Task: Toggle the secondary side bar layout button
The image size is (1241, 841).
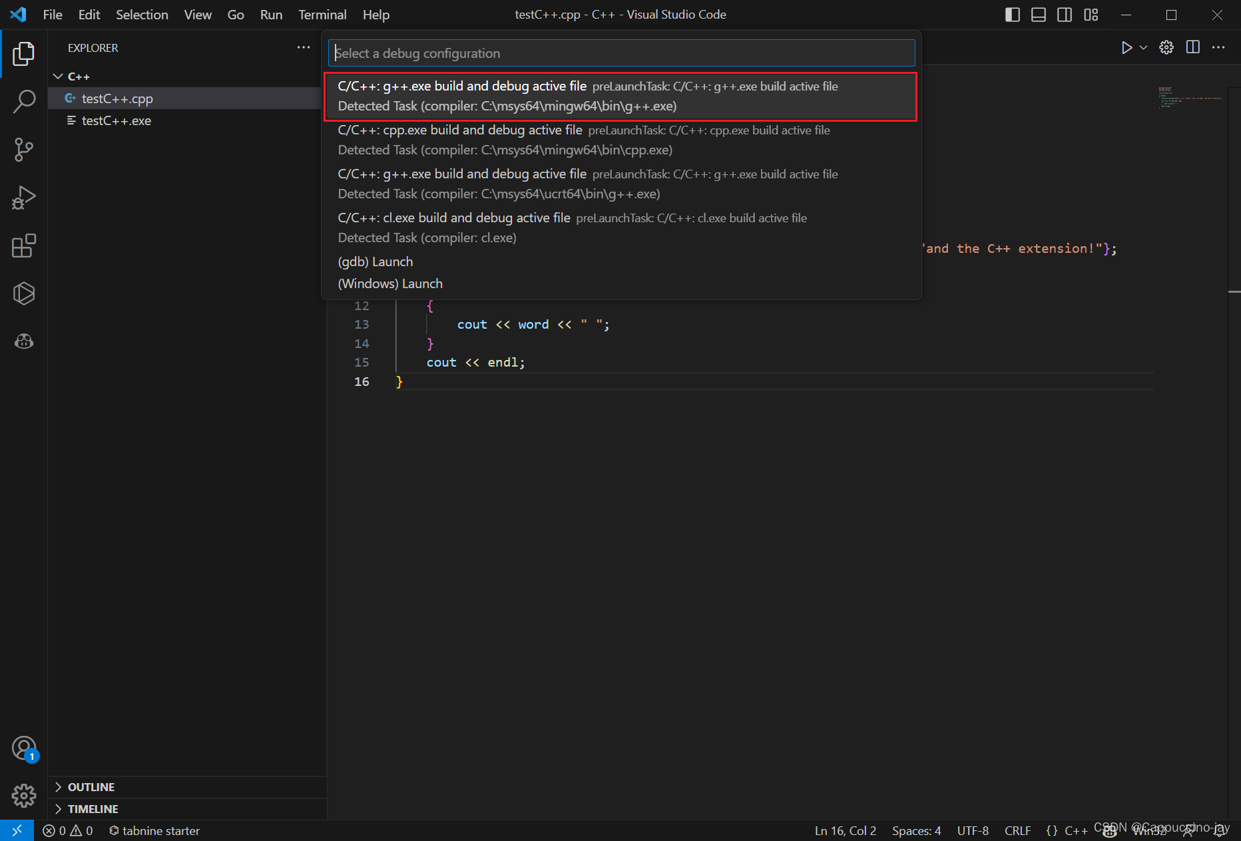Action: tap(1065, 15)
